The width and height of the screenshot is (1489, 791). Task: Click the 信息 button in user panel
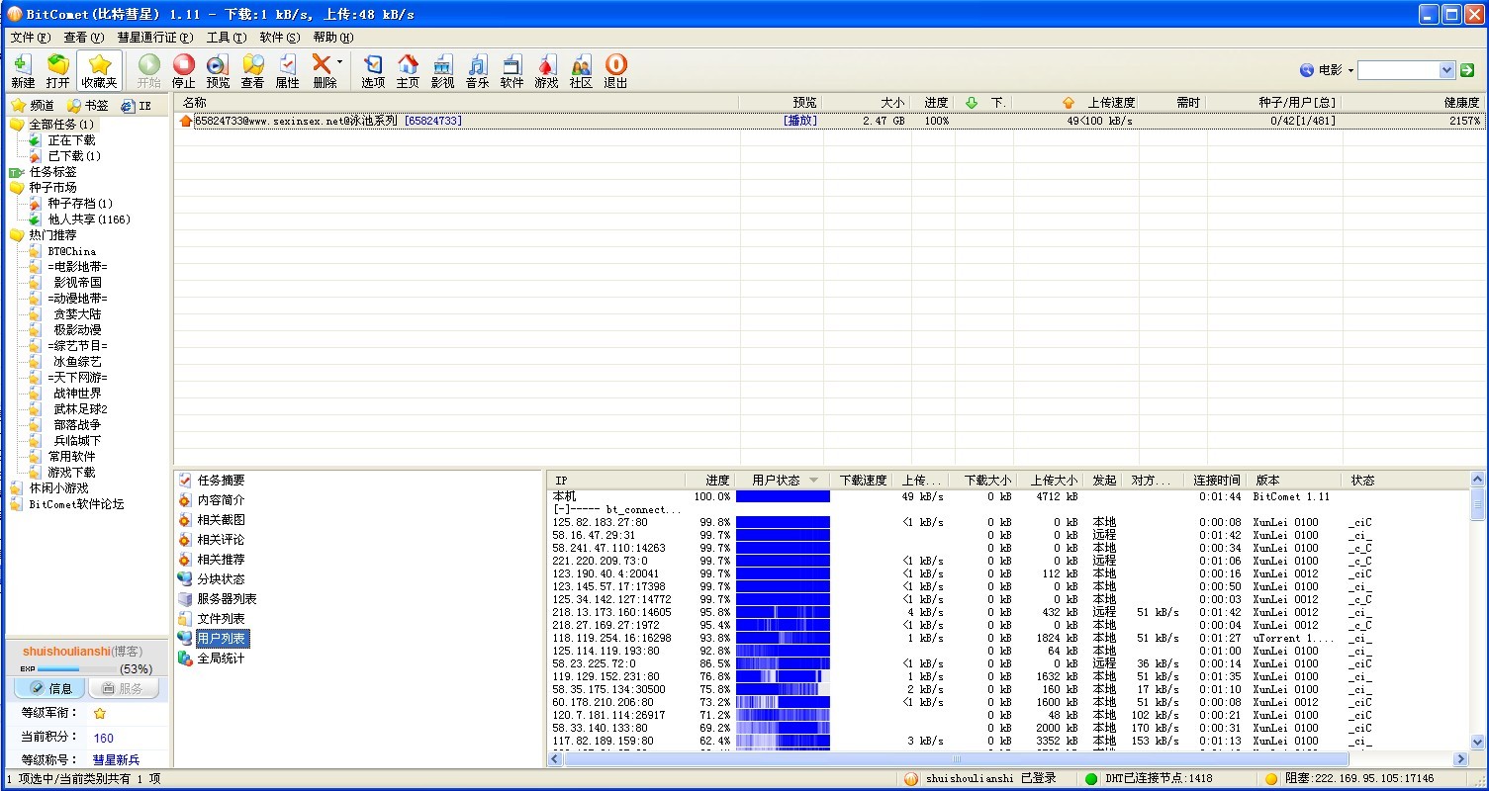(x=50, y=688)
